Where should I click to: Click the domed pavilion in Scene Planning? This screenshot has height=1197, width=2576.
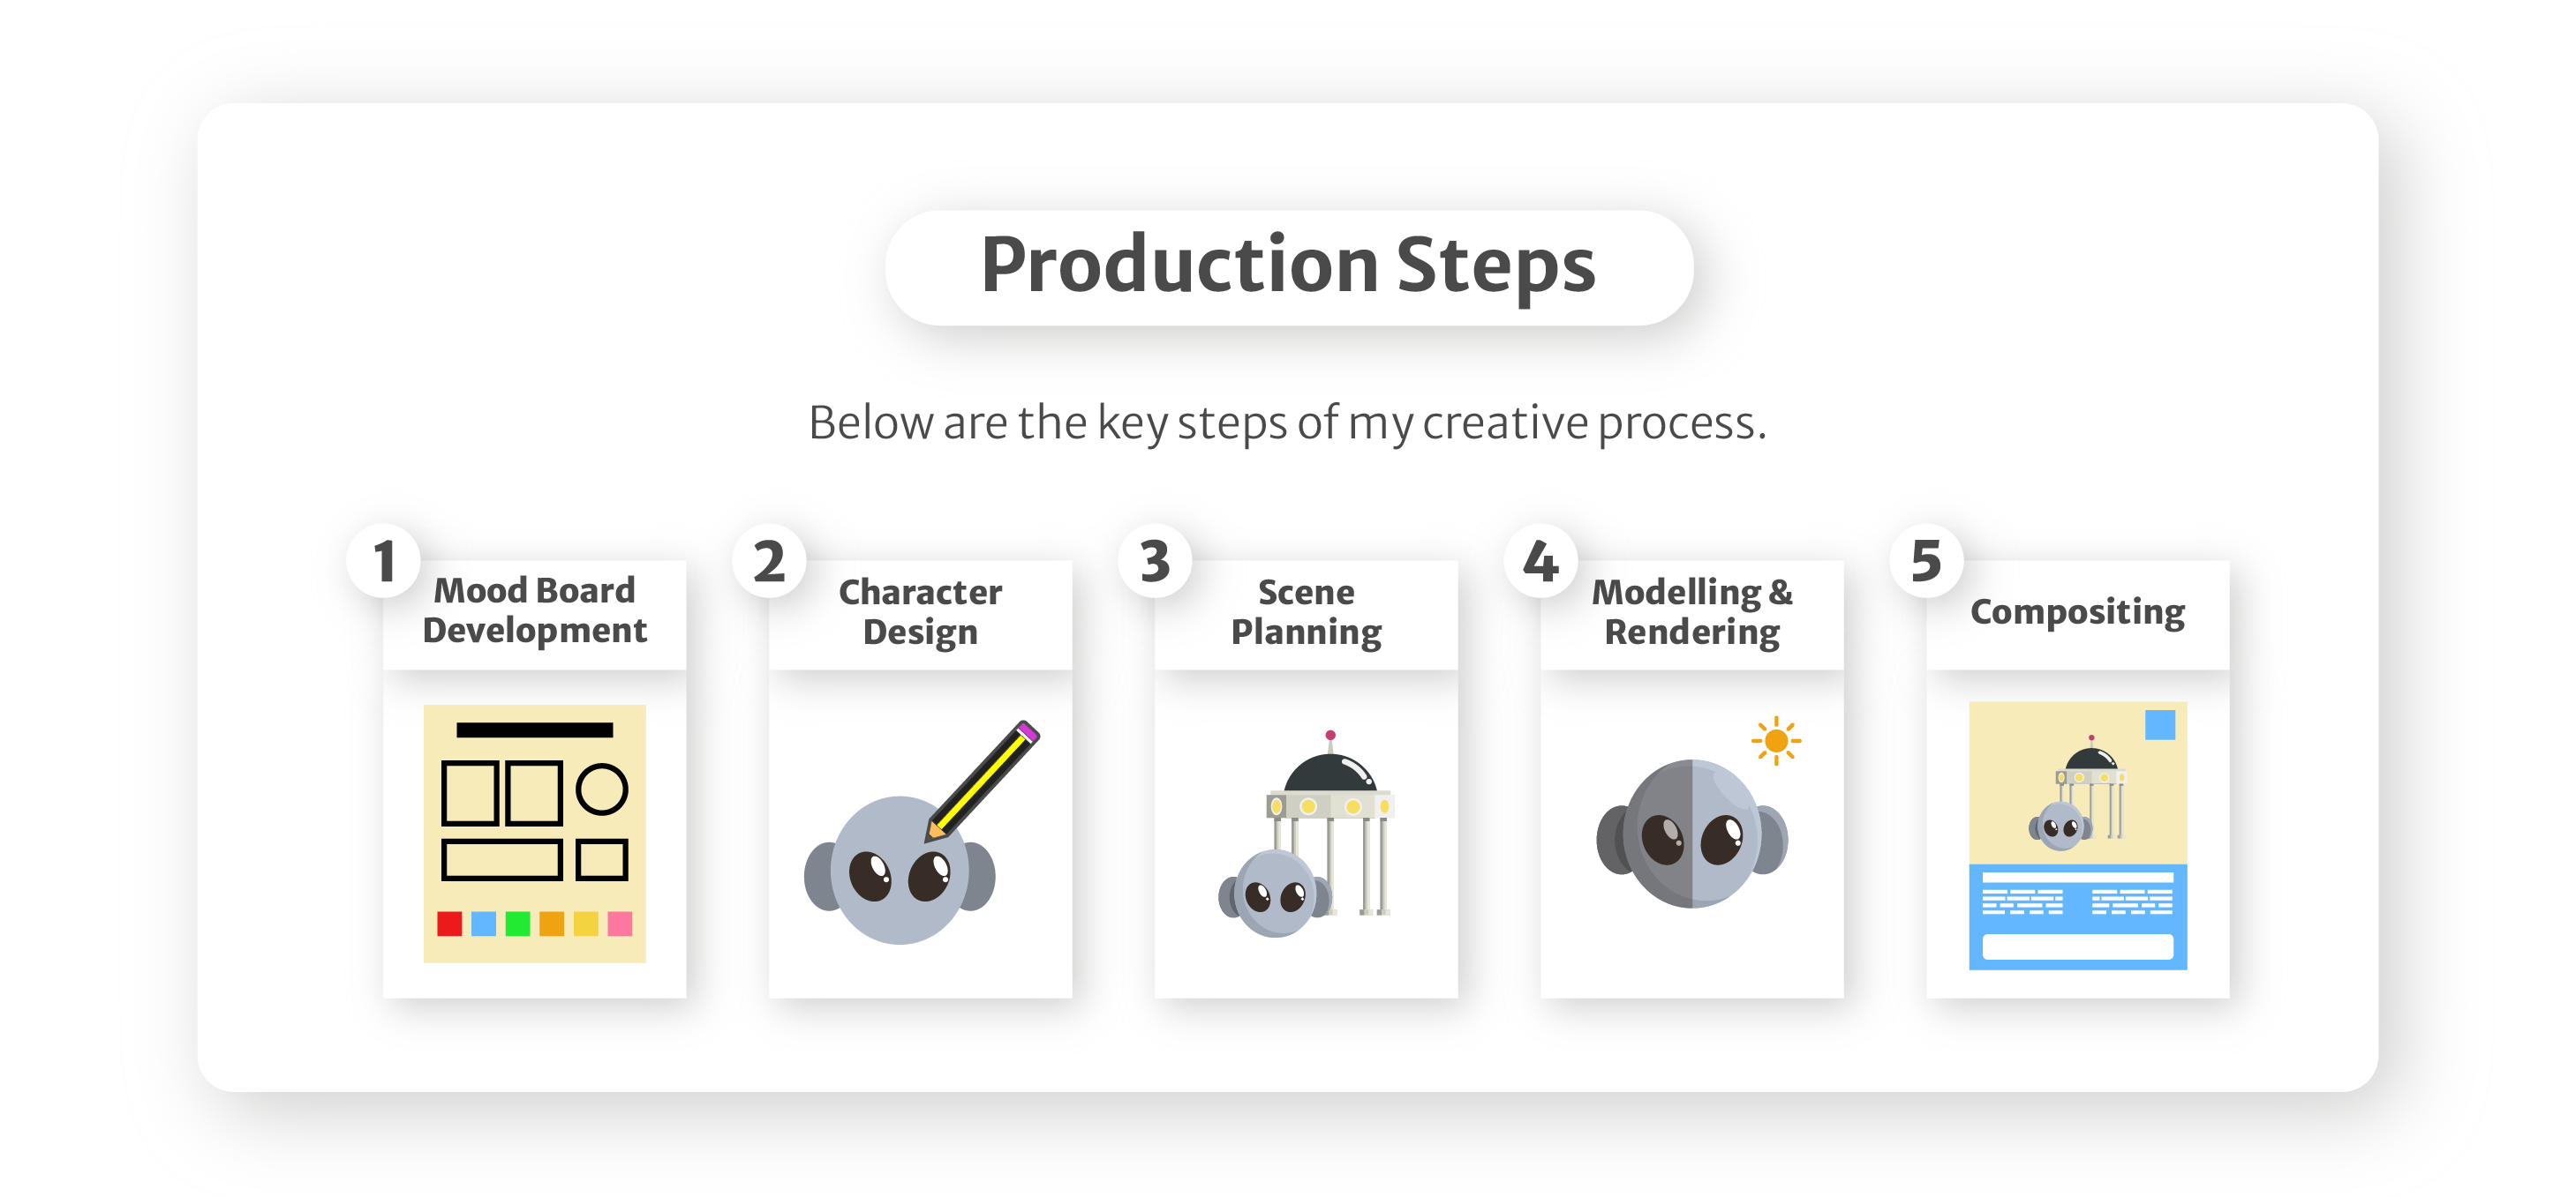tap(1332, 819)
